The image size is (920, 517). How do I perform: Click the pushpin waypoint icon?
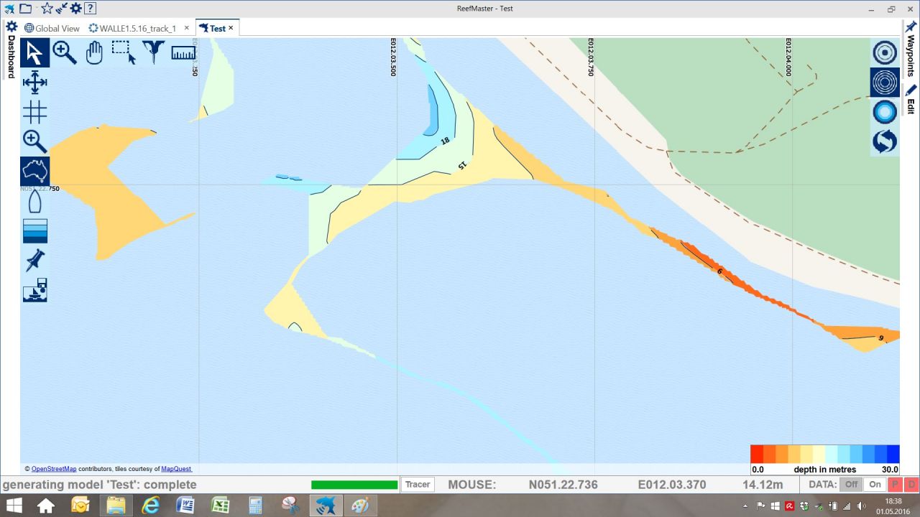34,261
